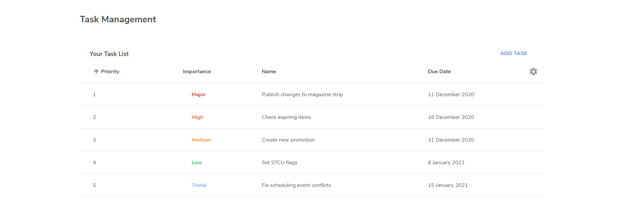The height and width of the screenshot is (218, 623).
Task: Select the Create new promotion task
Action: click(288, 140)
